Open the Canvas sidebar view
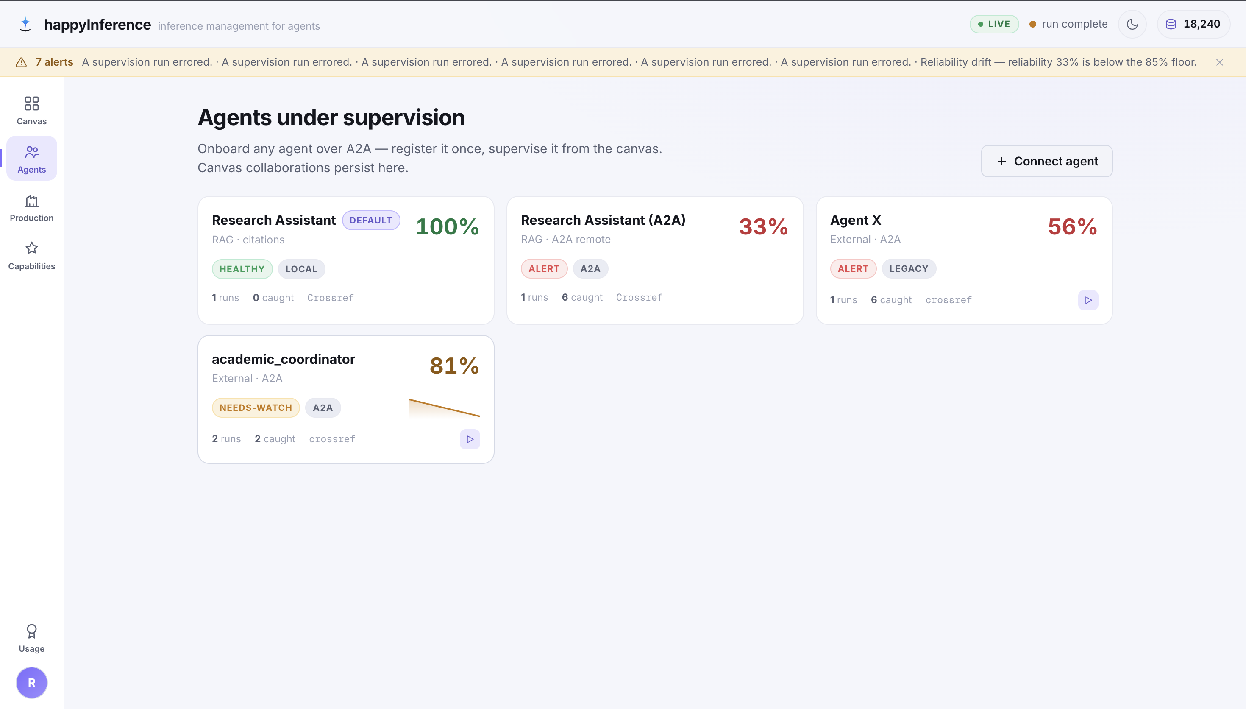Screen dimensions: 1246x709 32,110
